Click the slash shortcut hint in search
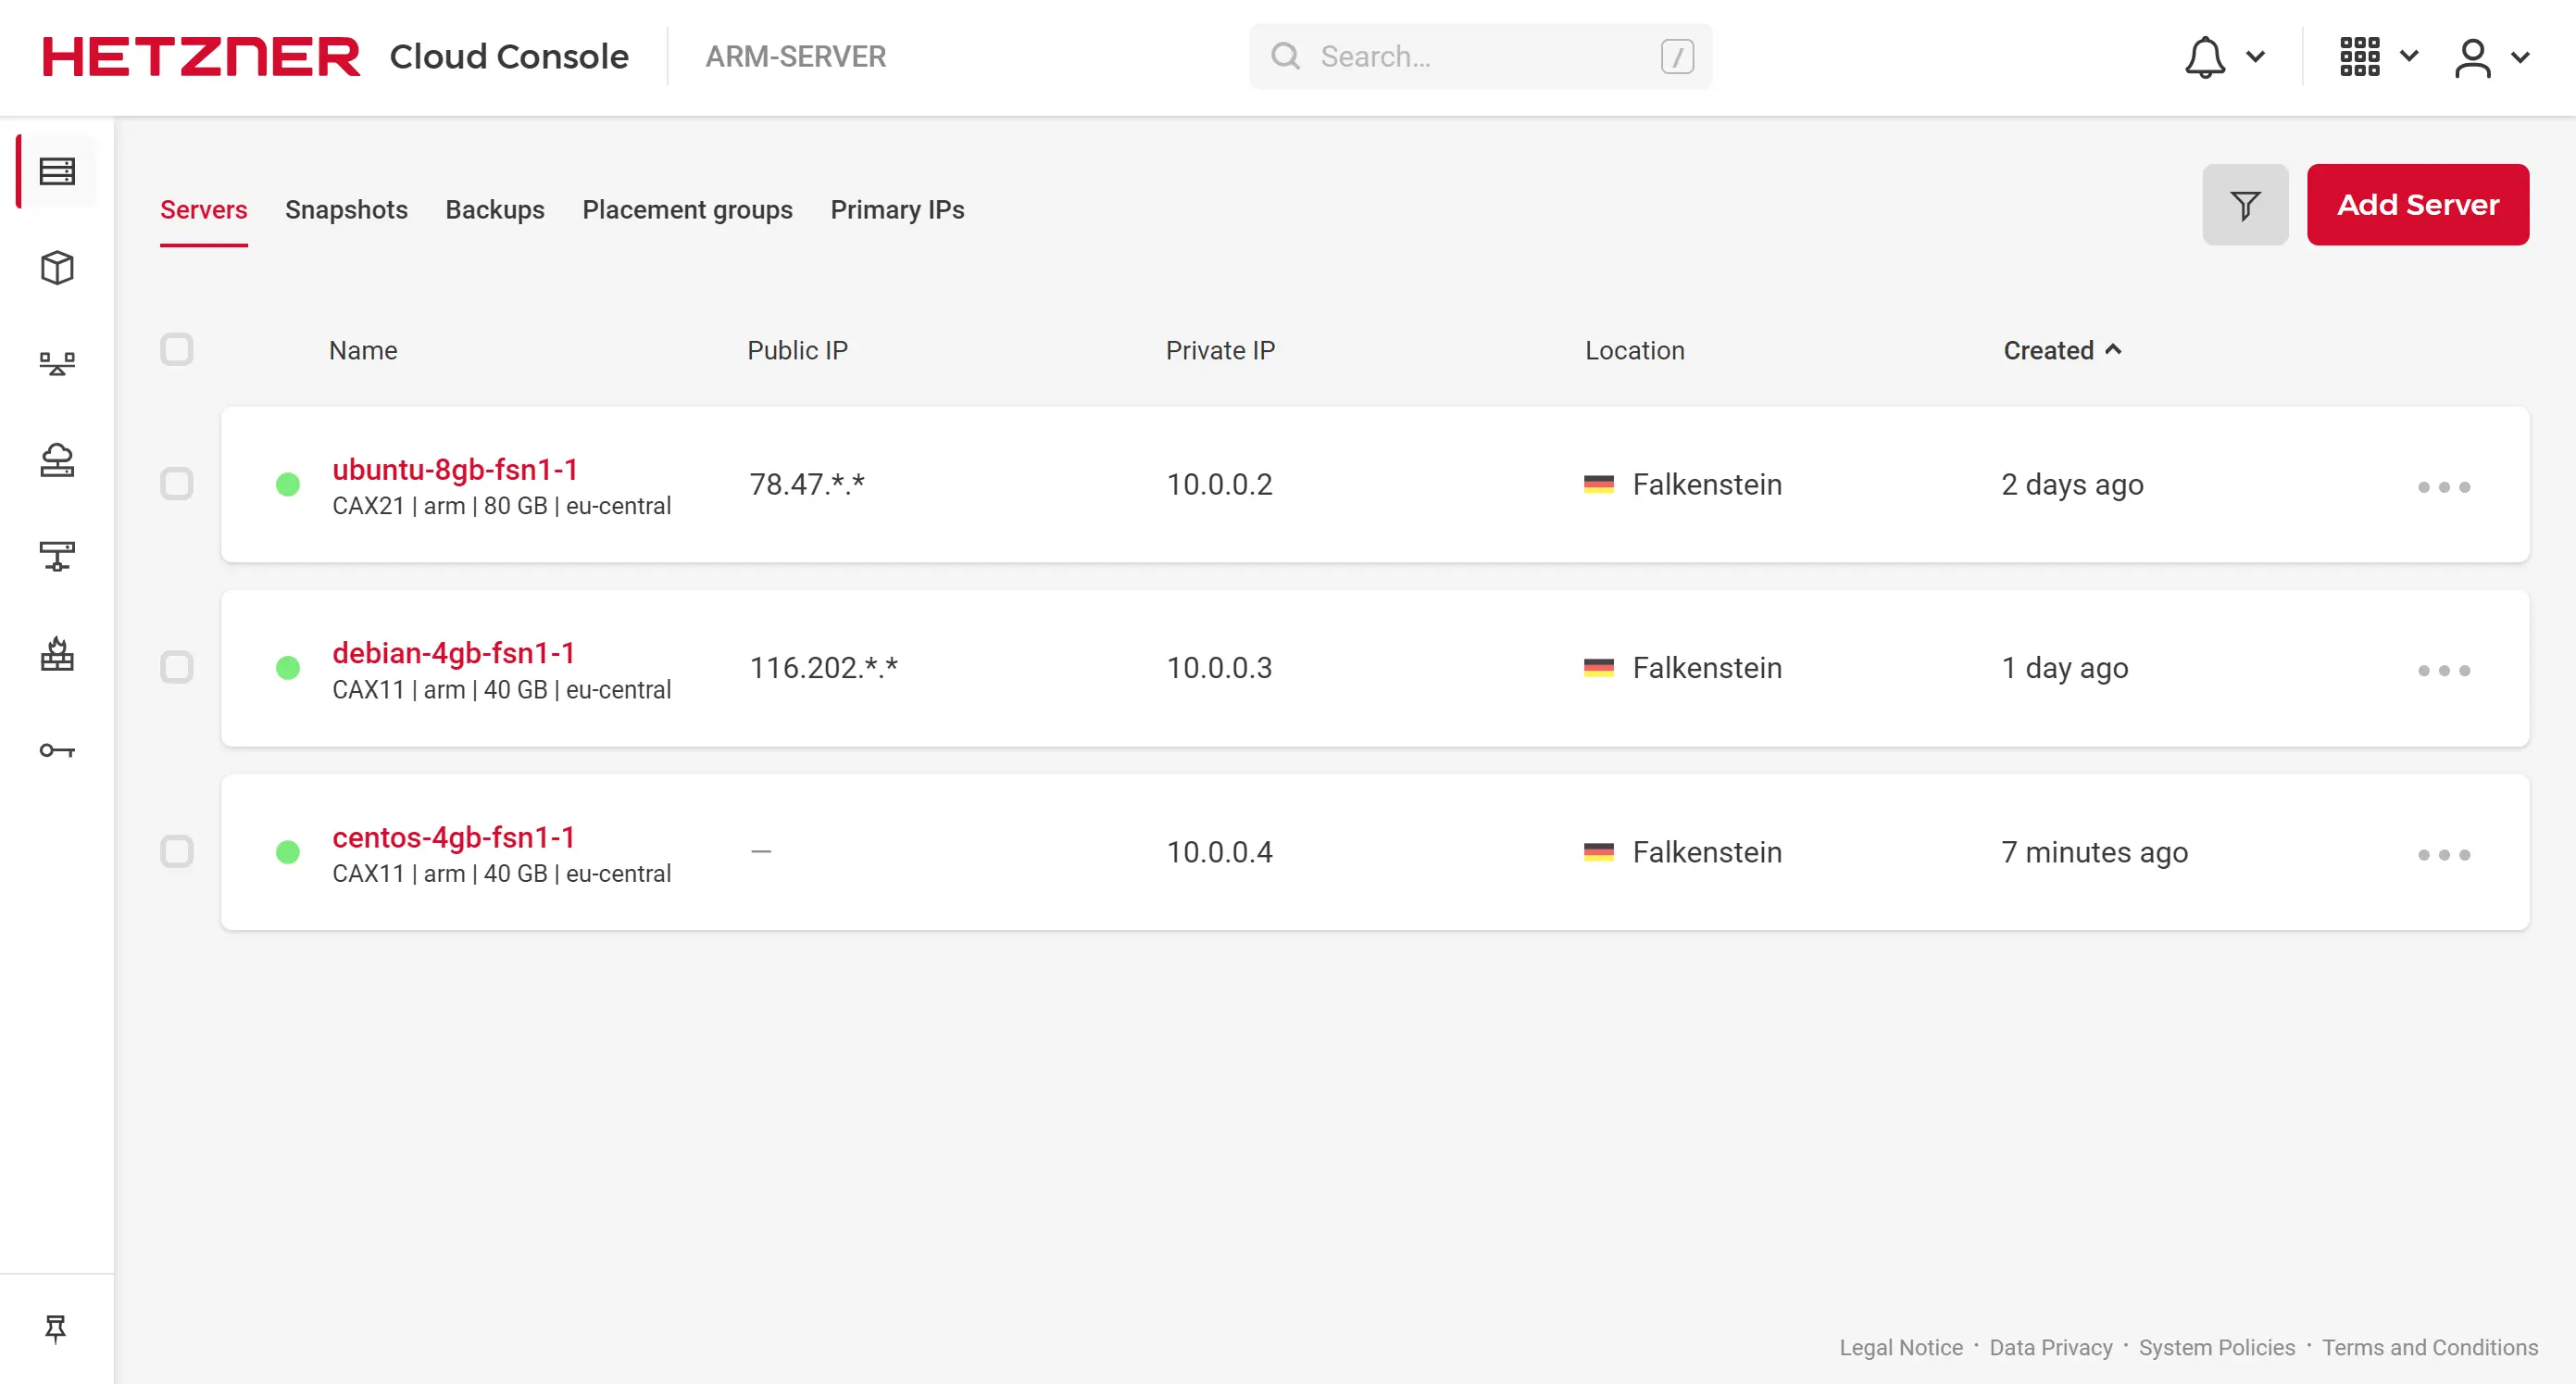Viewport: 2576px width, 1384px height. 1677,56
